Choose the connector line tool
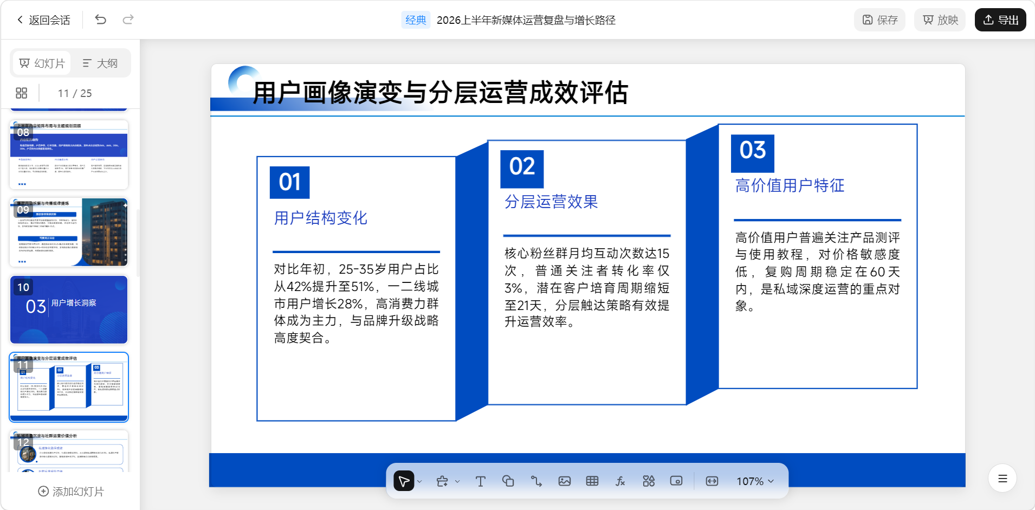 536,481
